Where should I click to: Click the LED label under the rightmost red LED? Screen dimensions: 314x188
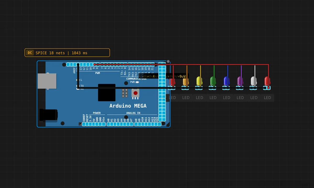coord(267,98)
